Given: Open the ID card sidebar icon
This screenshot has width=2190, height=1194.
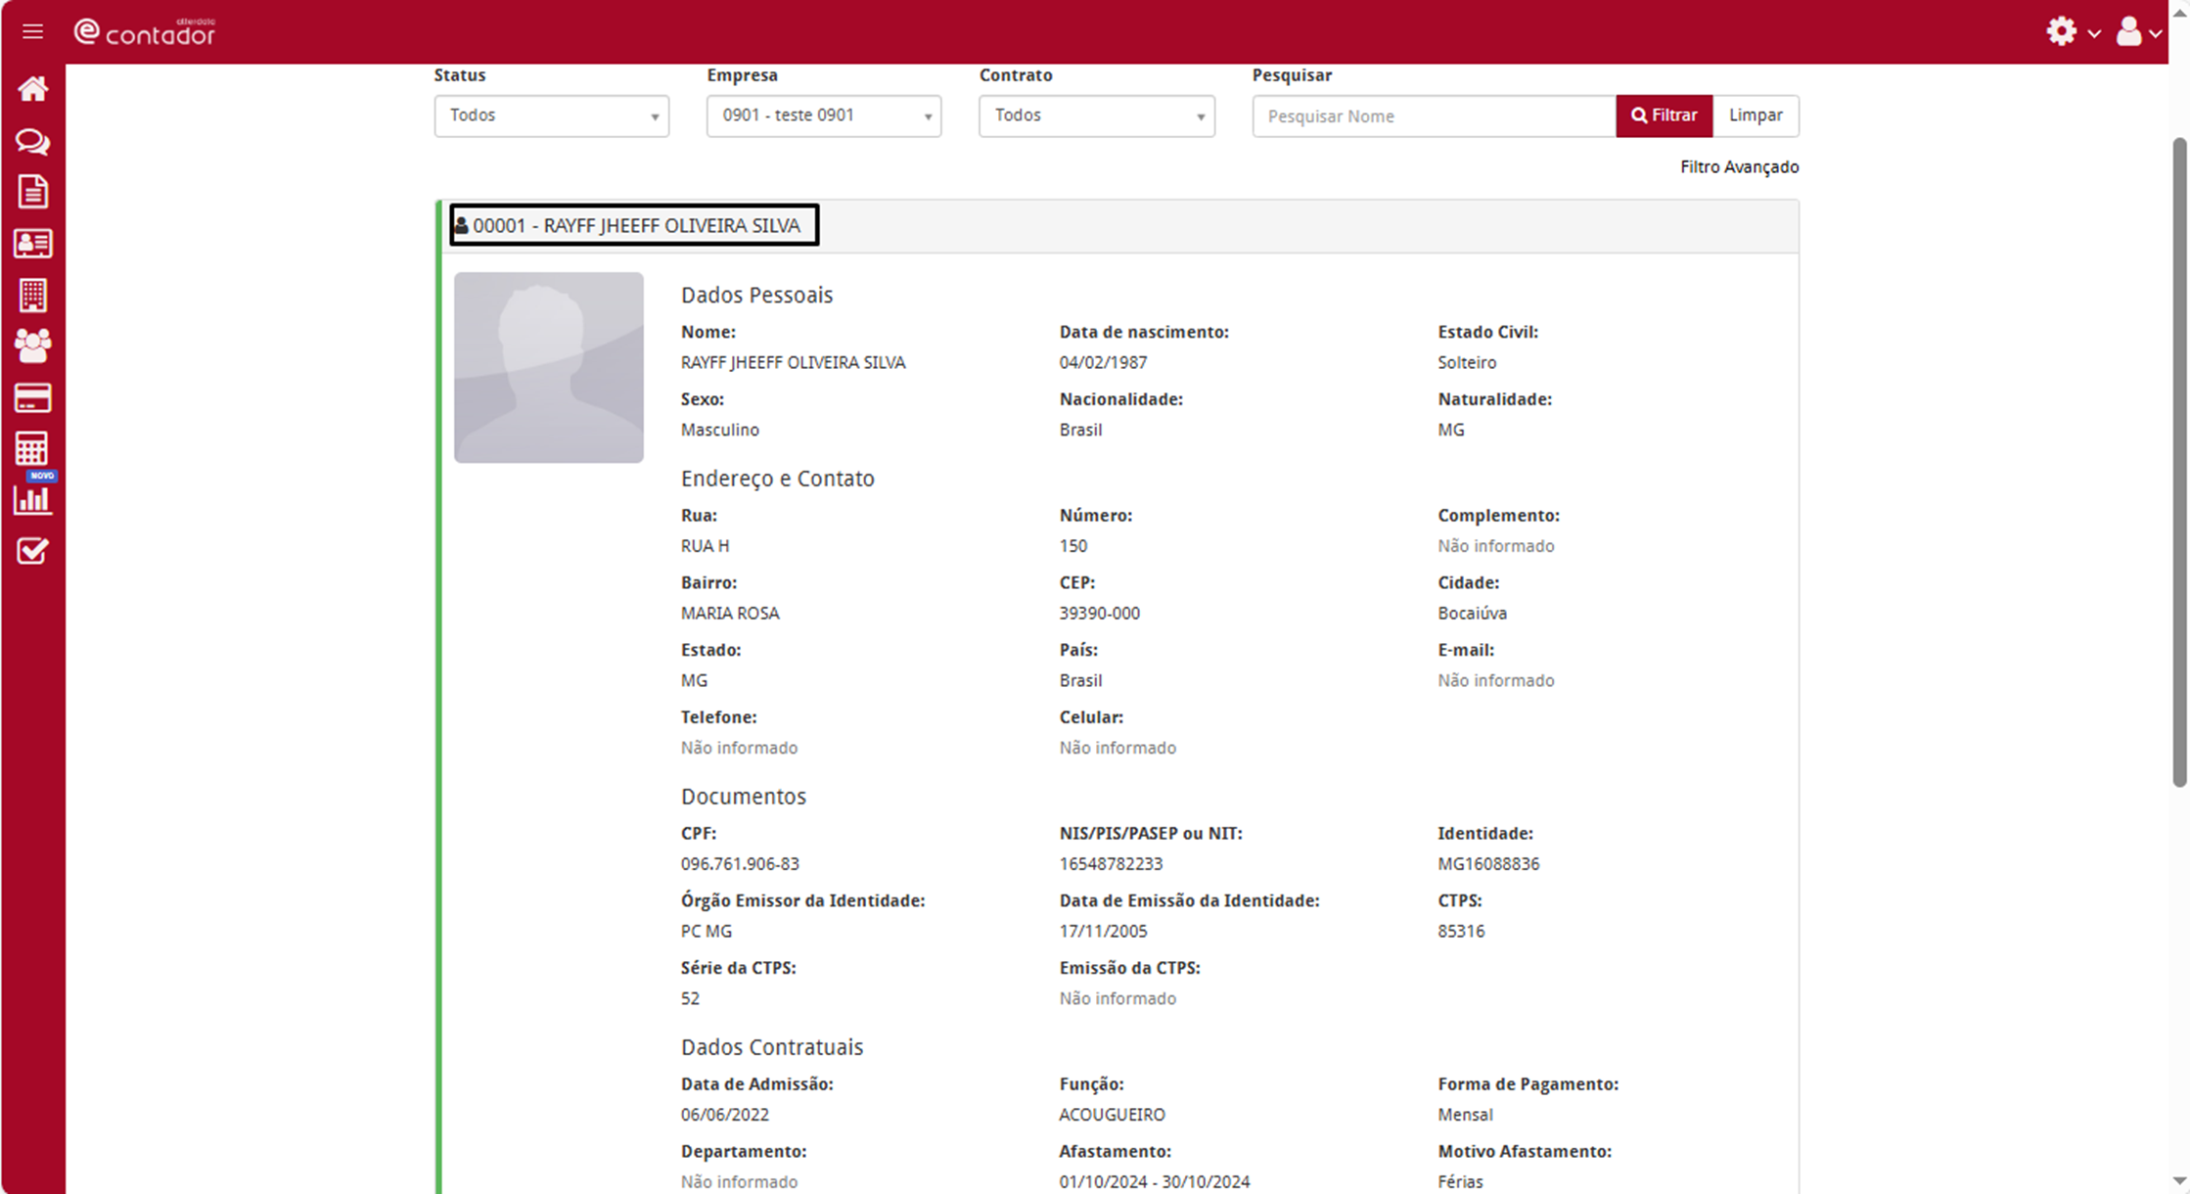Looking at the screenshot, I should [32, 244].
